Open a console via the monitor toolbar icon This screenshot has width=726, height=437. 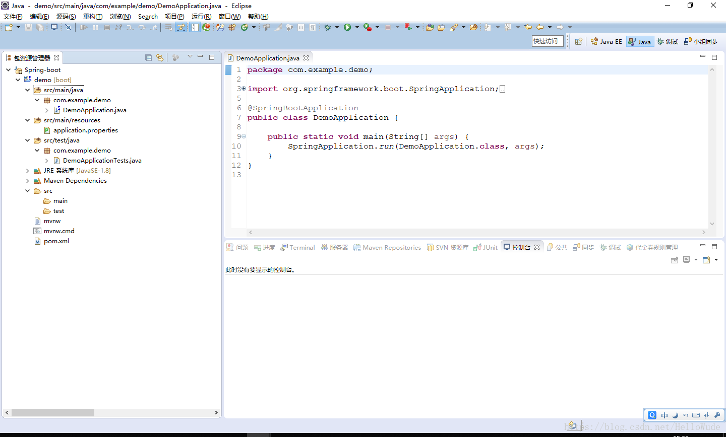54,27
